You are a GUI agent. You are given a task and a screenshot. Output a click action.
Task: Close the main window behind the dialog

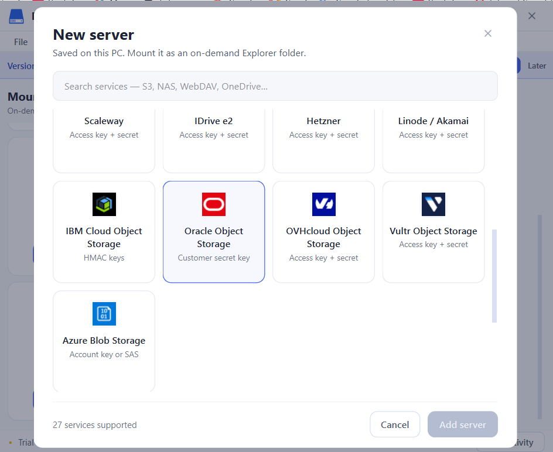532,16
